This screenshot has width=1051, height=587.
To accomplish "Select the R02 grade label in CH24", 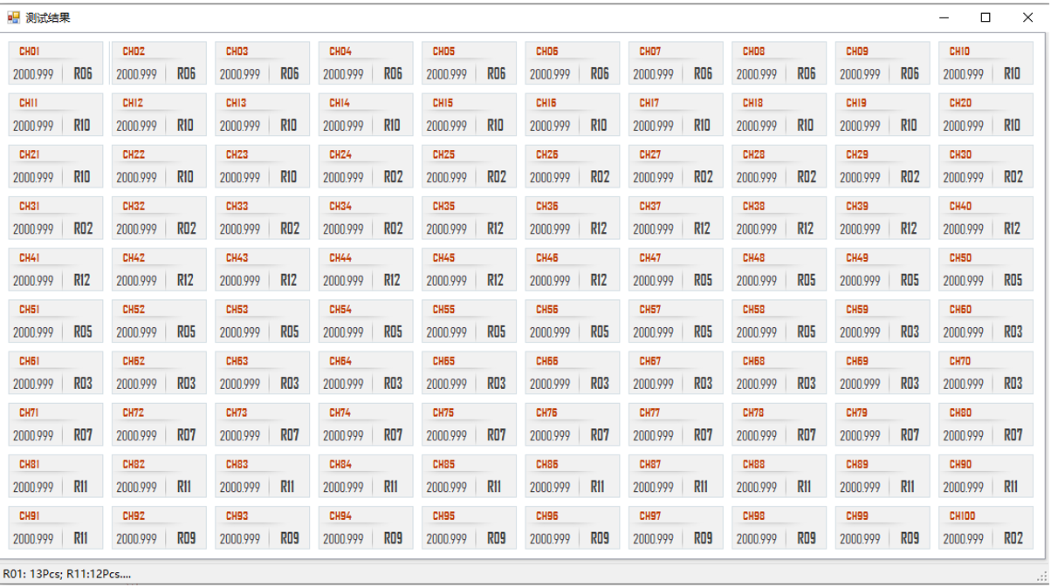I will [393, 177].
